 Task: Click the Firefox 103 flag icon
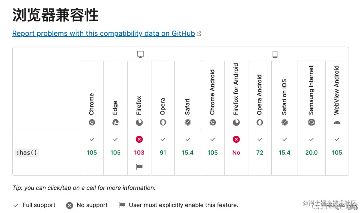[139, 167]
